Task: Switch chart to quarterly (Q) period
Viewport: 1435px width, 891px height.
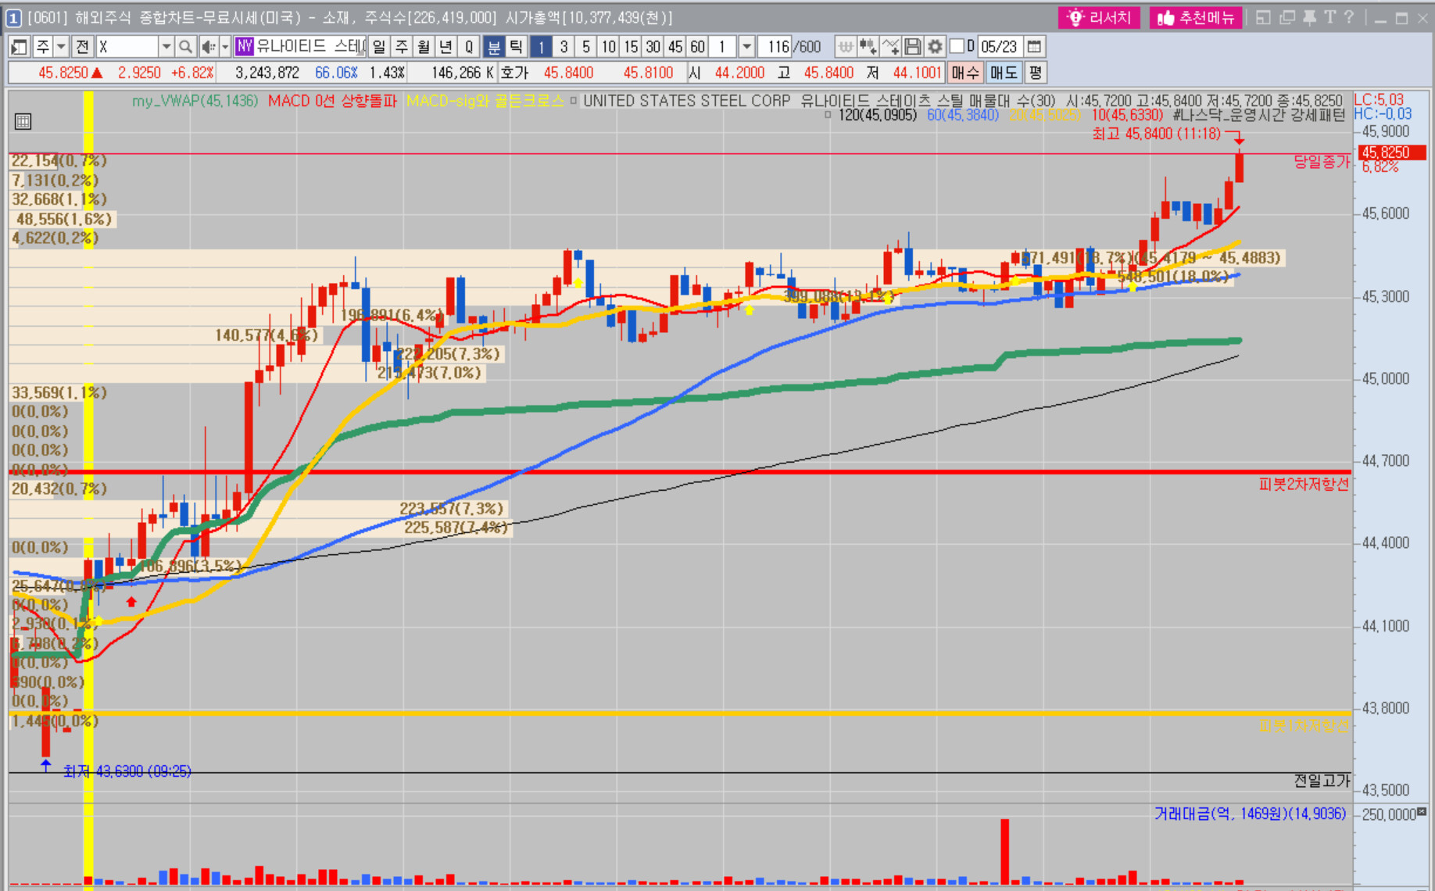Action: 469,47
